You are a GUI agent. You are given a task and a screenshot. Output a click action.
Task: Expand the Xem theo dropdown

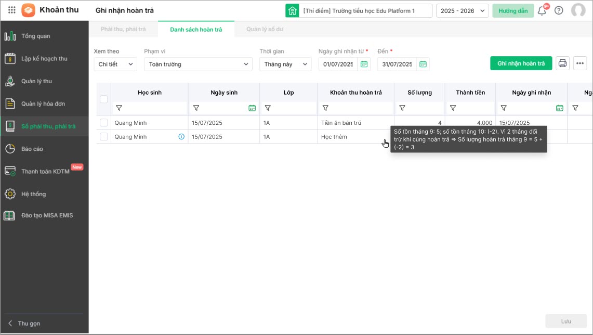click(115, 64)
